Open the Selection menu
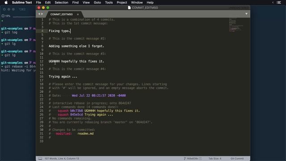This screenshot has height=161, width=286. pyautogui.click(x=61, y=2)
